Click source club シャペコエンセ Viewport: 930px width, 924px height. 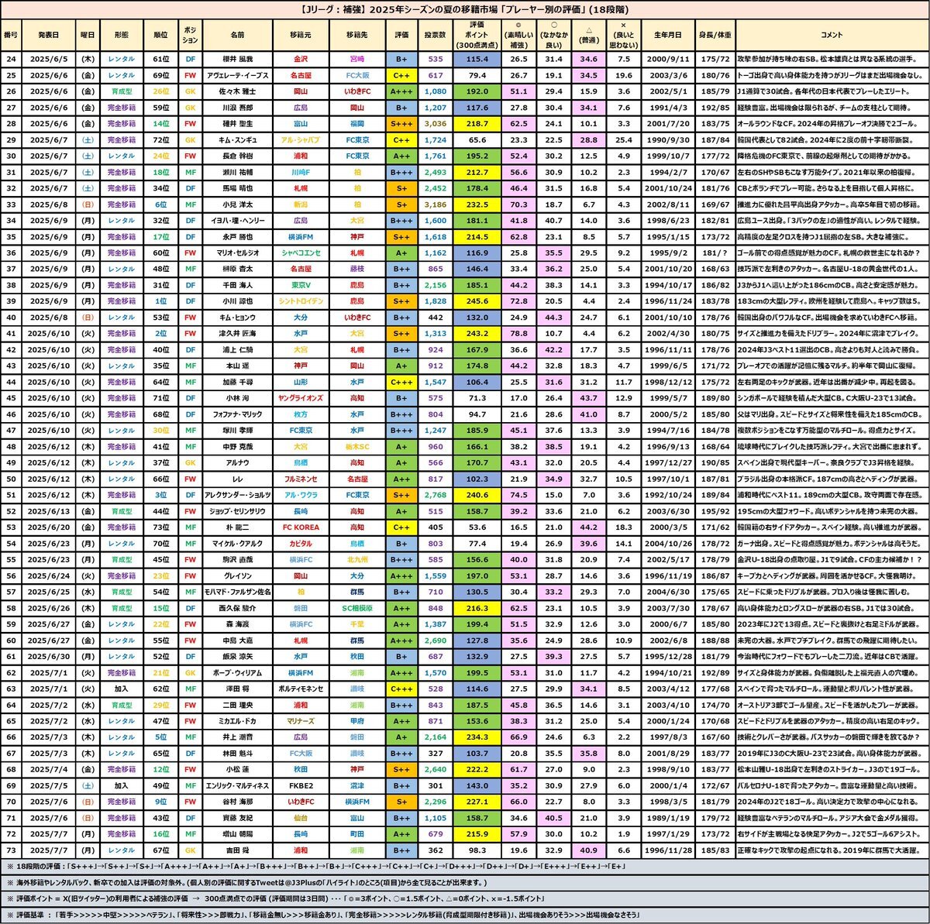pyautogui.click(x=300, y=254)
